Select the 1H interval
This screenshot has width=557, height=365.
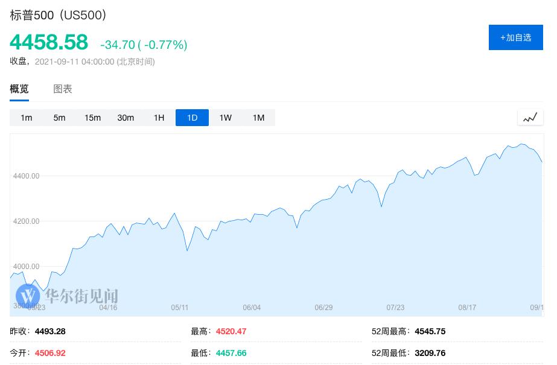pyautogui.click(x=159, y=118)
